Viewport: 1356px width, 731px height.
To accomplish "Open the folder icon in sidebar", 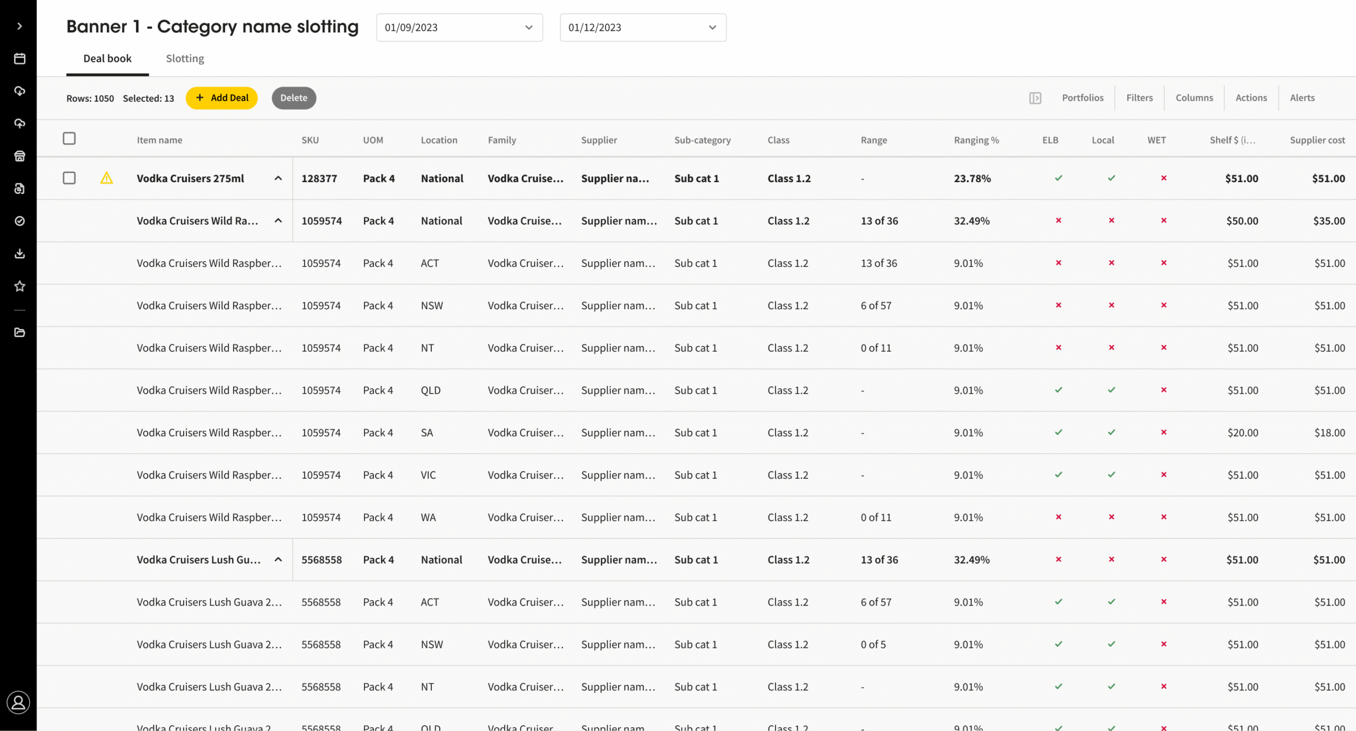I will [x=20, y=333].
